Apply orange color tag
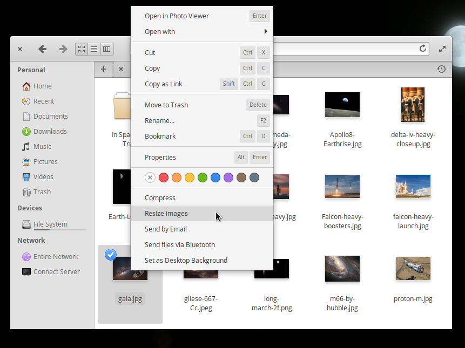The image size is (465, 348). coord(177,178)
